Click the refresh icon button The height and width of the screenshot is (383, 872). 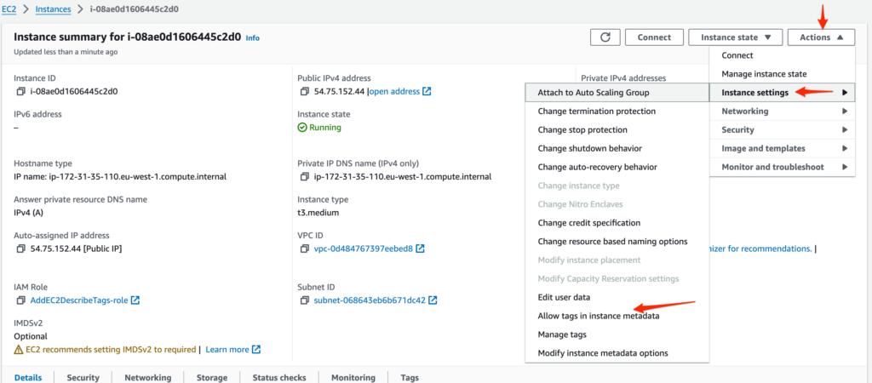(605, 37)
